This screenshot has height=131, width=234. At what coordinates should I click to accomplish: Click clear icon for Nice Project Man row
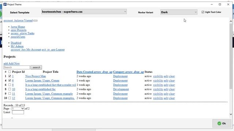pyautogui.click(x=172, y=76)
